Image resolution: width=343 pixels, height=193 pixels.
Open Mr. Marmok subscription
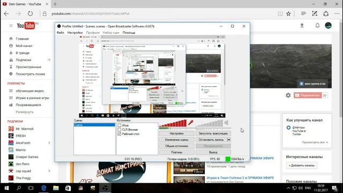coord(25,129)
